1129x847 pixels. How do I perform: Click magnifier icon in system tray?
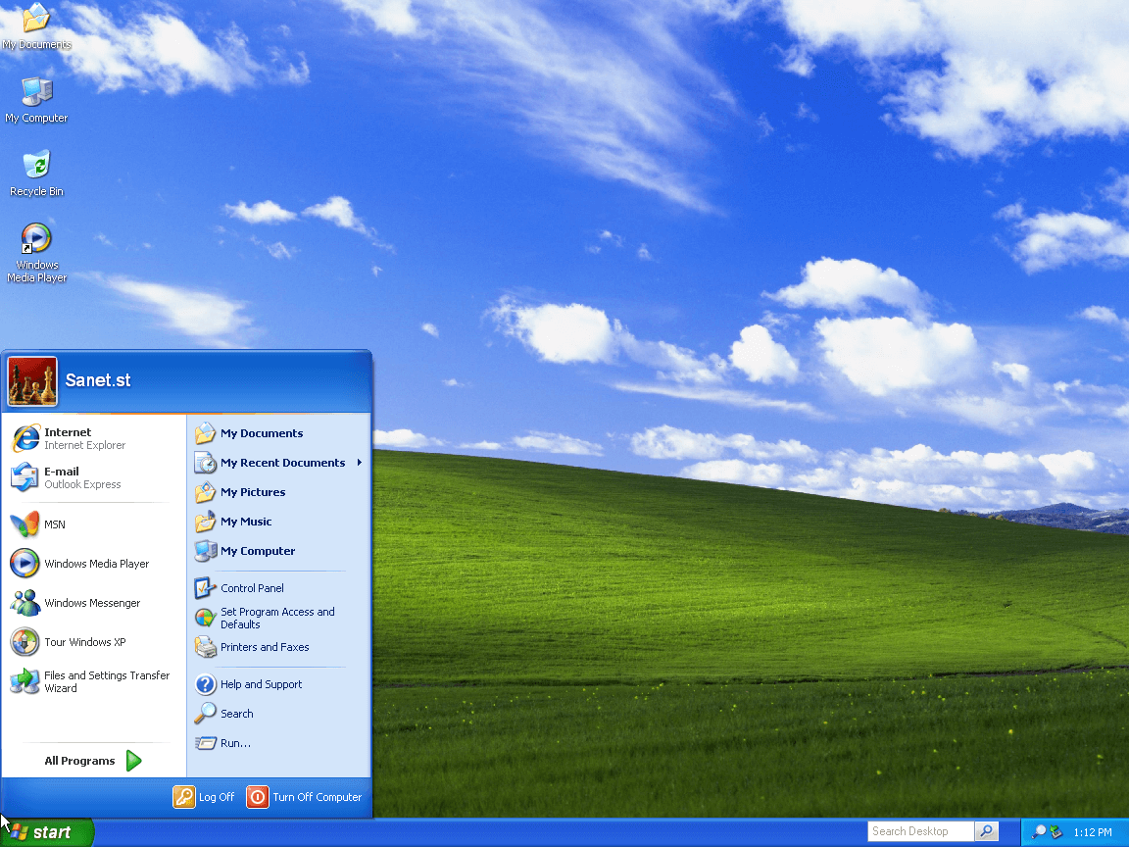pyautogui.click(x=1039, y=832)
